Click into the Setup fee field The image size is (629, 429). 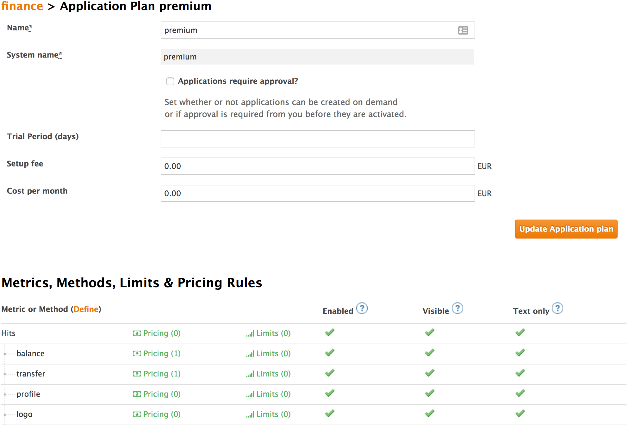coord(317,166)
